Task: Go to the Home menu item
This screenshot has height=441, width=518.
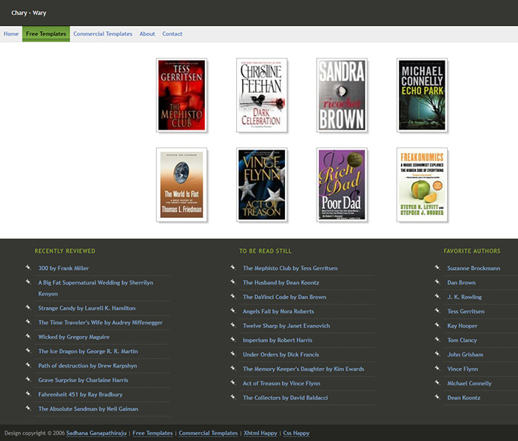Action: [11, 34]
